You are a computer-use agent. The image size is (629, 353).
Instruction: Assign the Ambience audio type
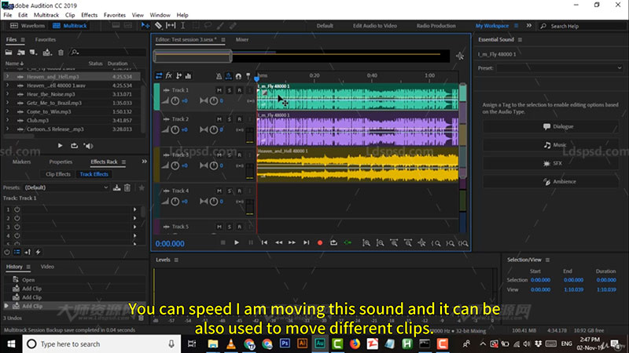pos(550,182)
